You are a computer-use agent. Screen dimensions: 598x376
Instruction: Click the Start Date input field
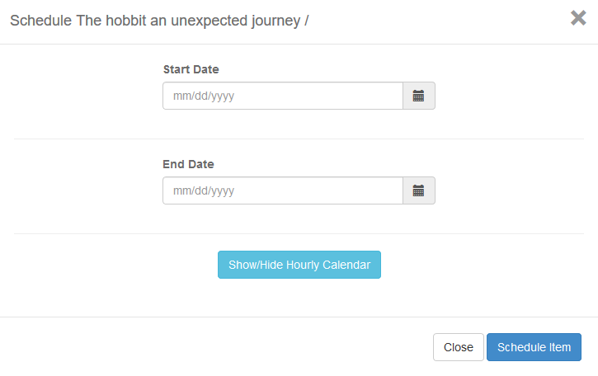[282, 96]
